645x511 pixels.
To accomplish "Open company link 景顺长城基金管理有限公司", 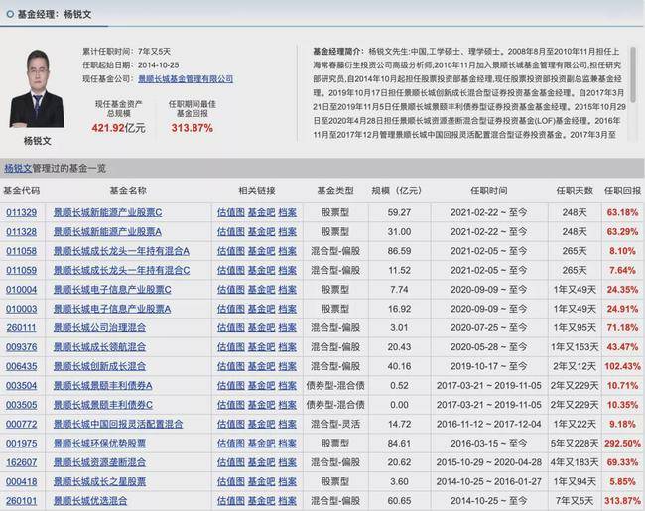I will pos(186,78).
